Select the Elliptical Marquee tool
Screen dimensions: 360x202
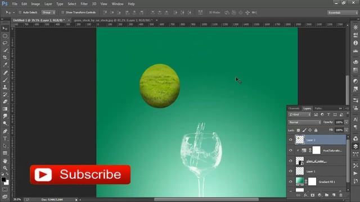point(5,36)
